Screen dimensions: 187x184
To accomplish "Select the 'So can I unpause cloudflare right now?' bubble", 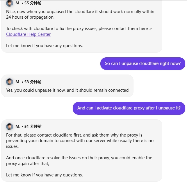I will [143, 63].
